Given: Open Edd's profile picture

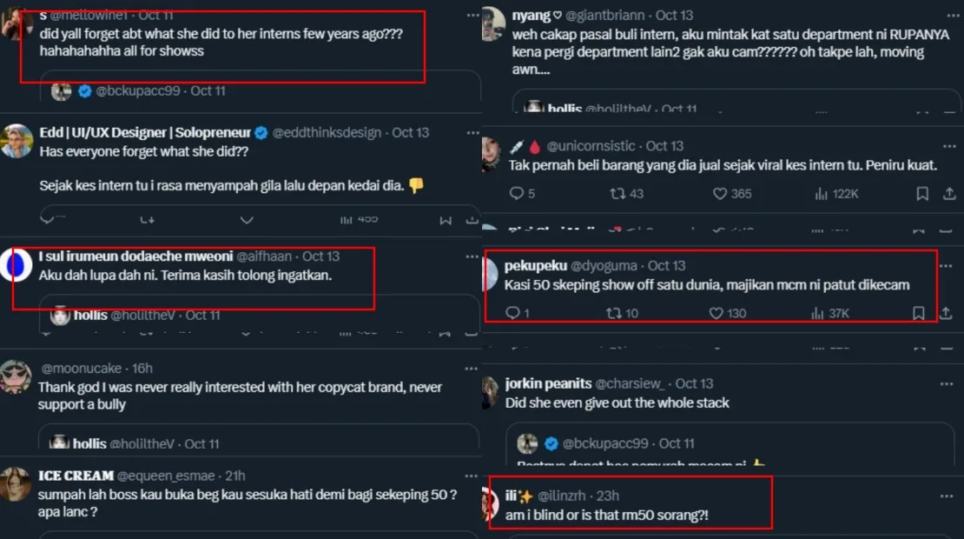Looking at the screenshot, I should pos(17,141).
